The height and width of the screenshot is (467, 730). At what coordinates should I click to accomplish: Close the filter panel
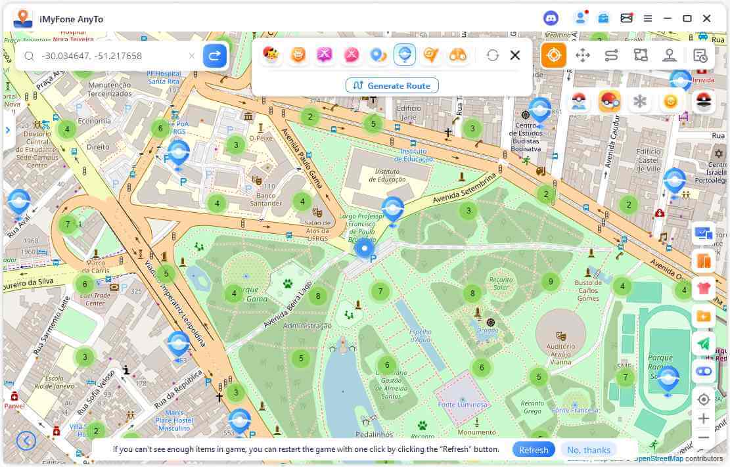(515, 55)
